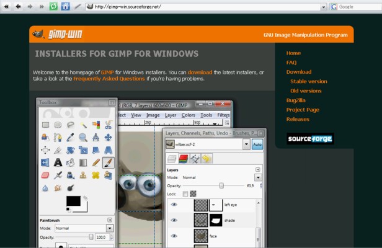Screen dimensions: 382x248
Task: Open the Layers tab configuration menu arrow
Action: coord(258,169)
